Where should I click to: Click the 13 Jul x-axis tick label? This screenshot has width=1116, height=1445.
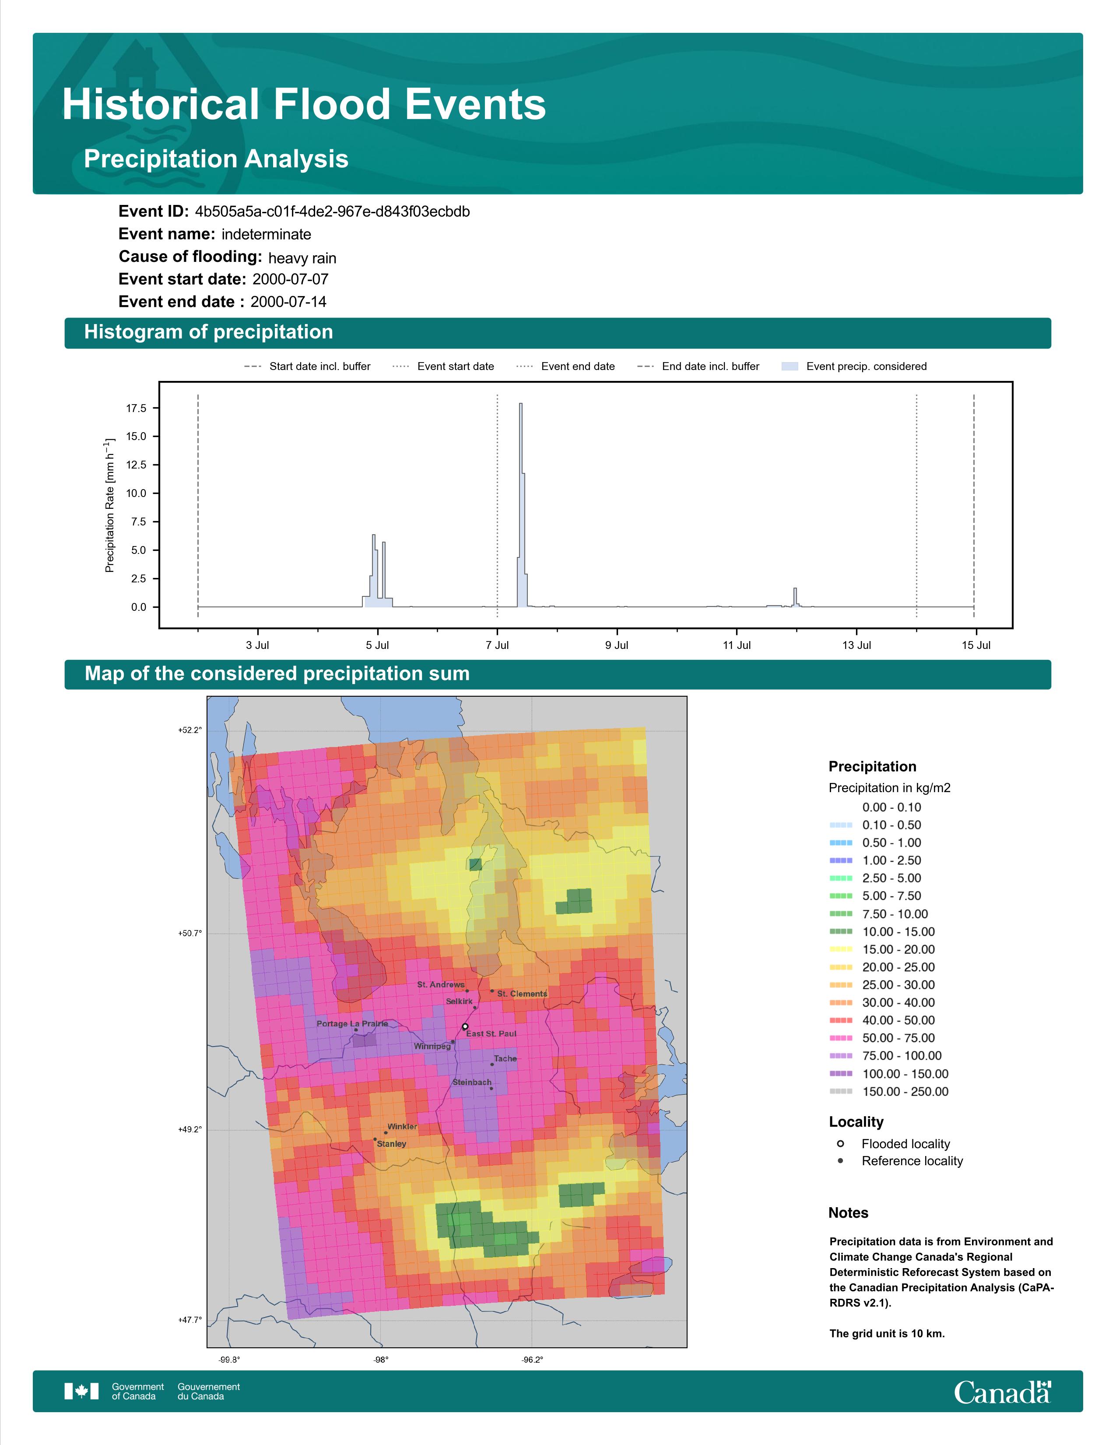(856, 645)
